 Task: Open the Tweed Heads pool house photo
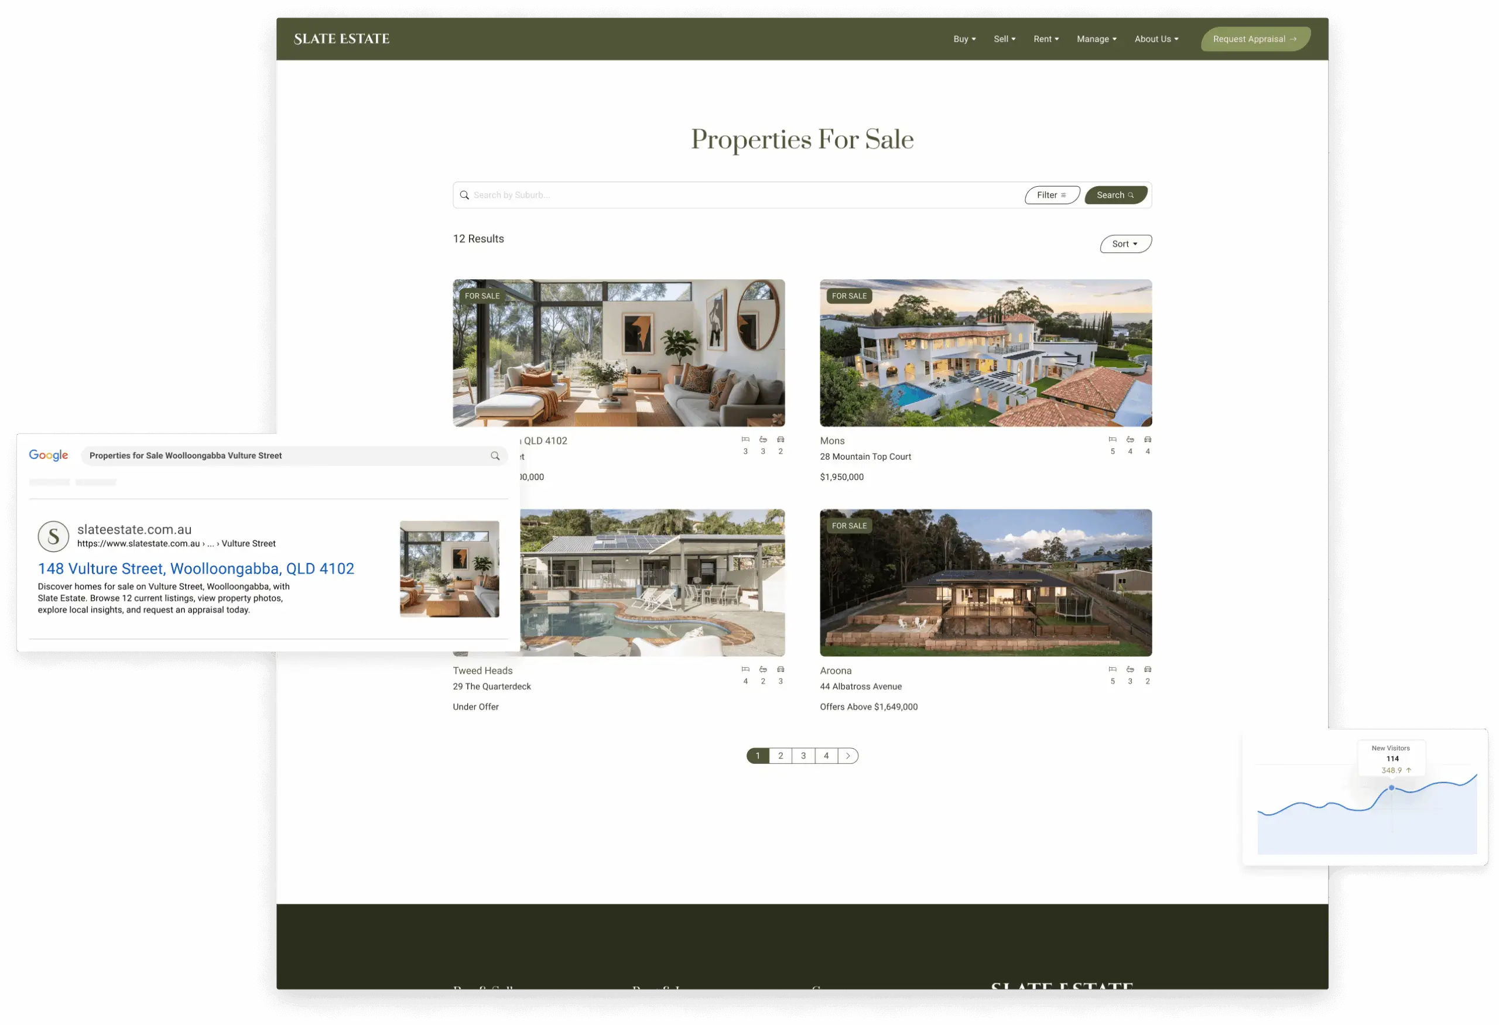(x=652, y=583)
